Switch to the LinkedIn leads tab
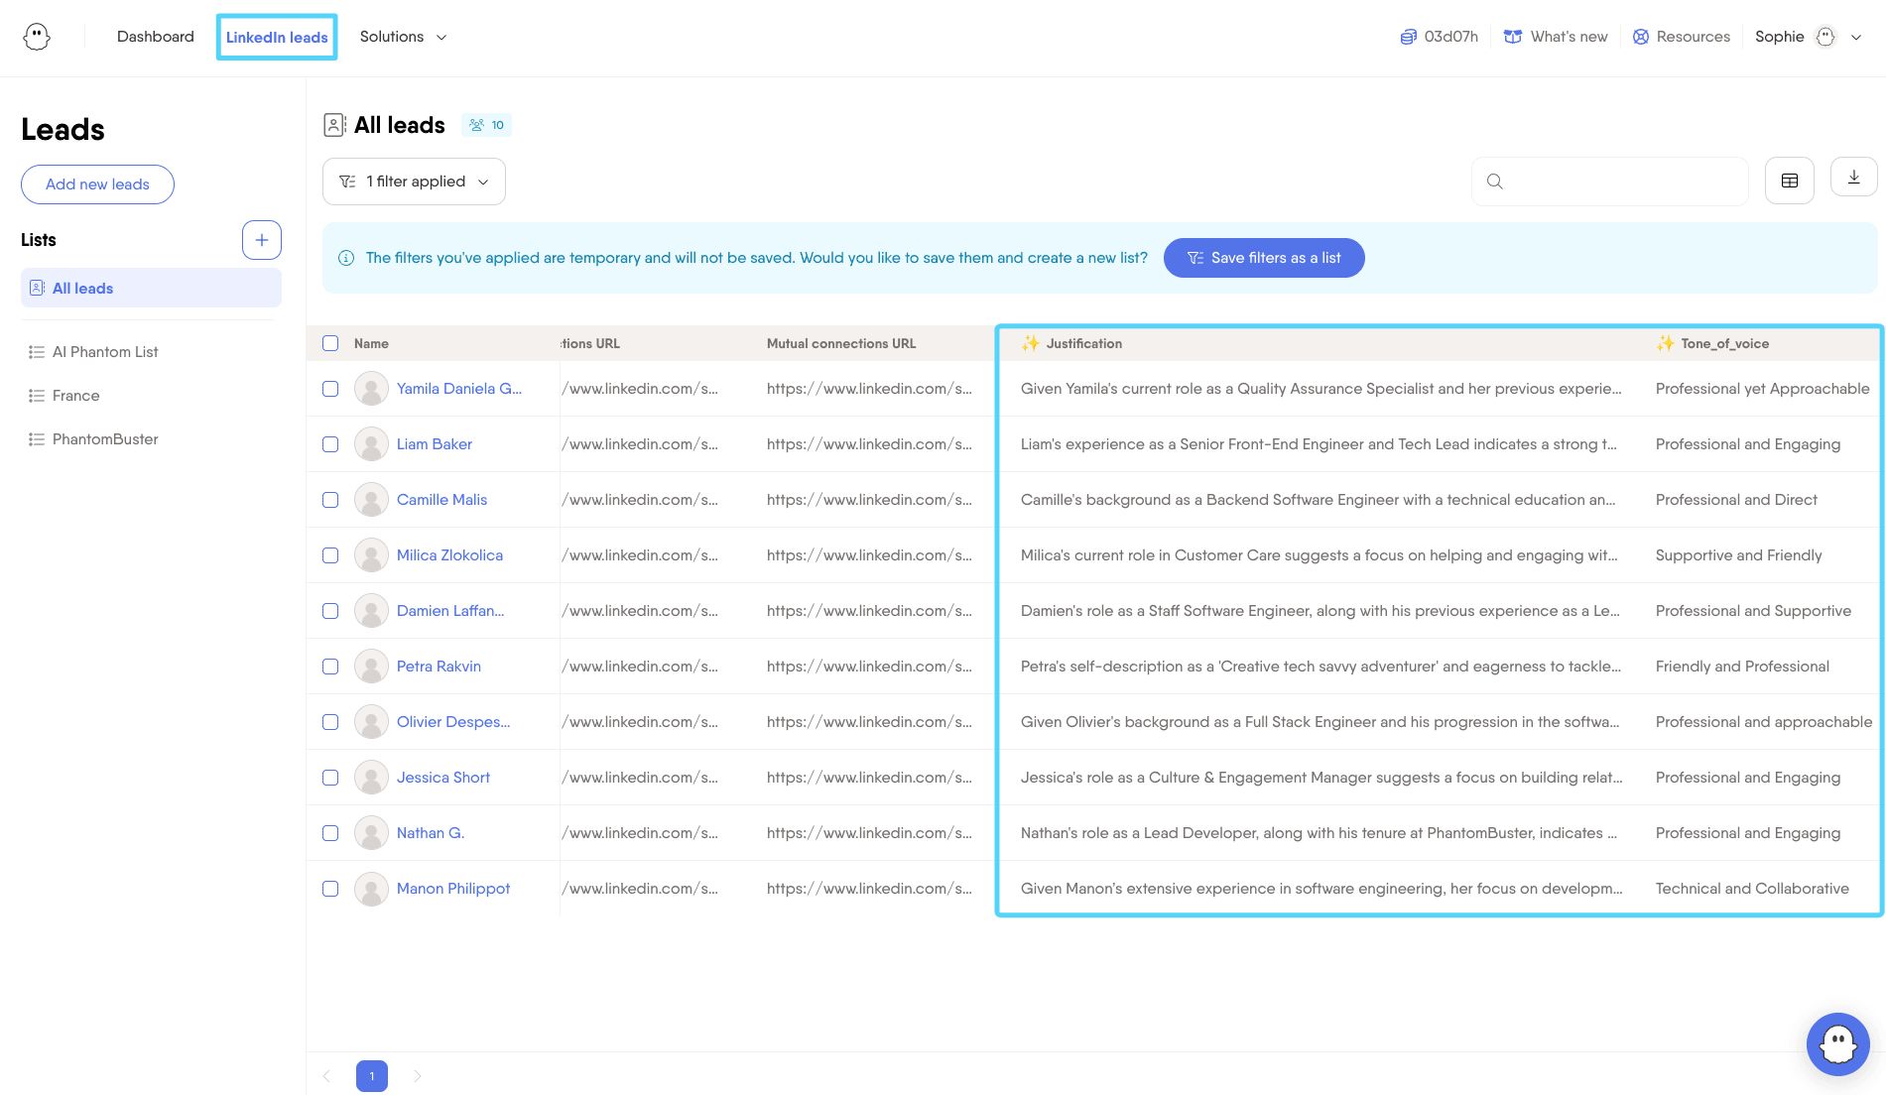1886x1095 pixels. tap(277, 38)
